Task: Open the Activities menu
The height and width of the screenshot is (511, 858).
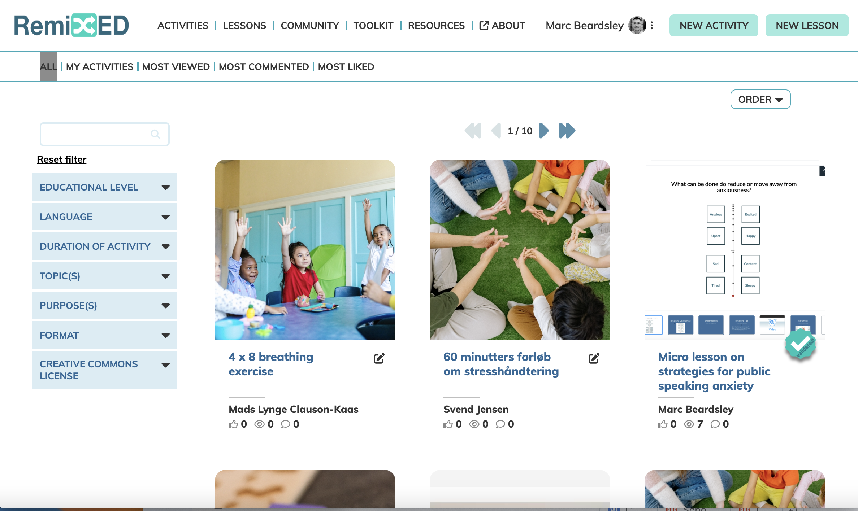Action: coord(183,26)
